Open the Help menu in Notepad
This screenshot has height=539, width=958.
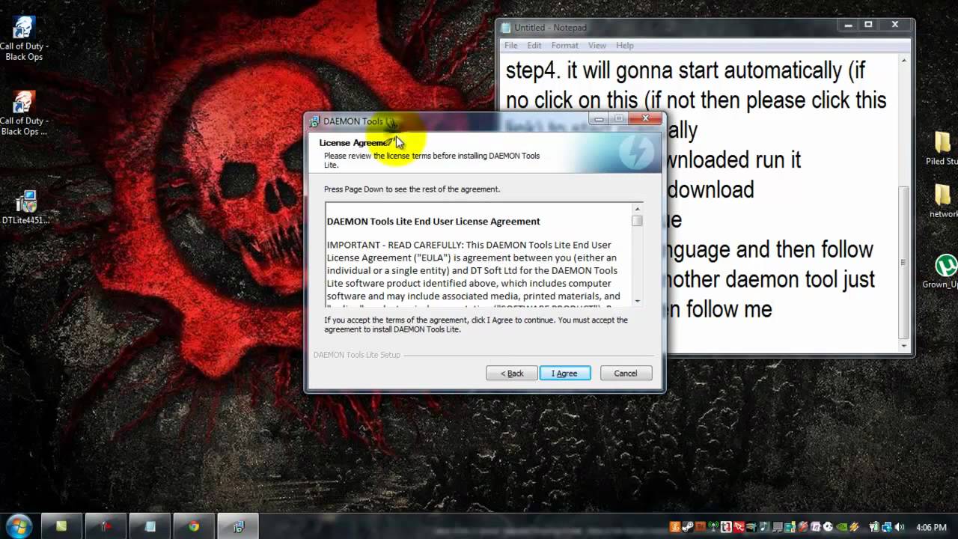click(x=625, y=45)
